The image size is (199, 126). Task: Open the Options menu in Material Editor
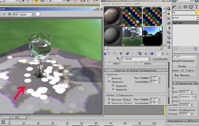[x=128, y=4]
